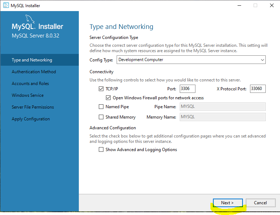This screenshot has height=215, width=280.
Task: Minimize the MySQL Installer window
Action: pyautogui.click(x=239, y=6)
